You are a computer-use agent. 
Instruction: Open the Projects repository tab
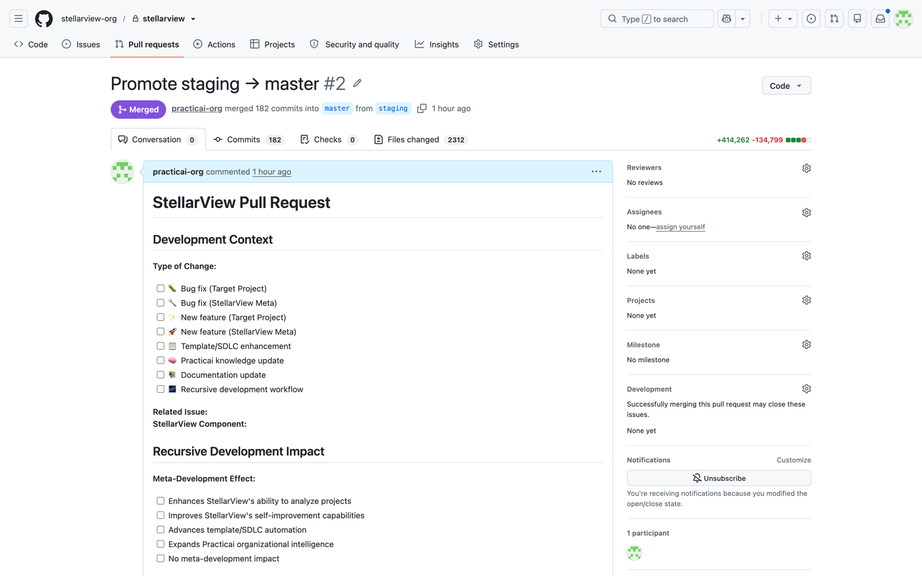pos(273,44)
